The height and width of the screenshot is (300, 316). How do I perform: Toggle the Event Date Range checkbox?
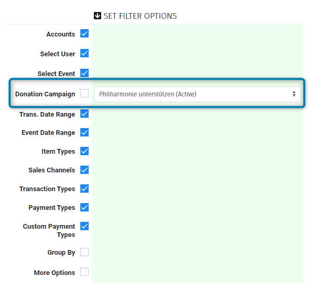[84, 132]
